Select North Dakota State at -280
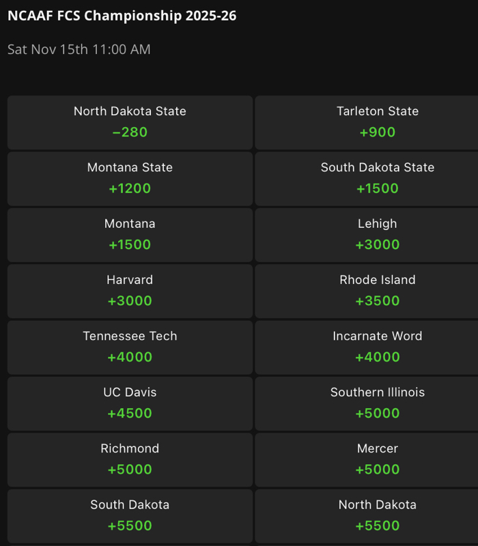 click(130, 123)
